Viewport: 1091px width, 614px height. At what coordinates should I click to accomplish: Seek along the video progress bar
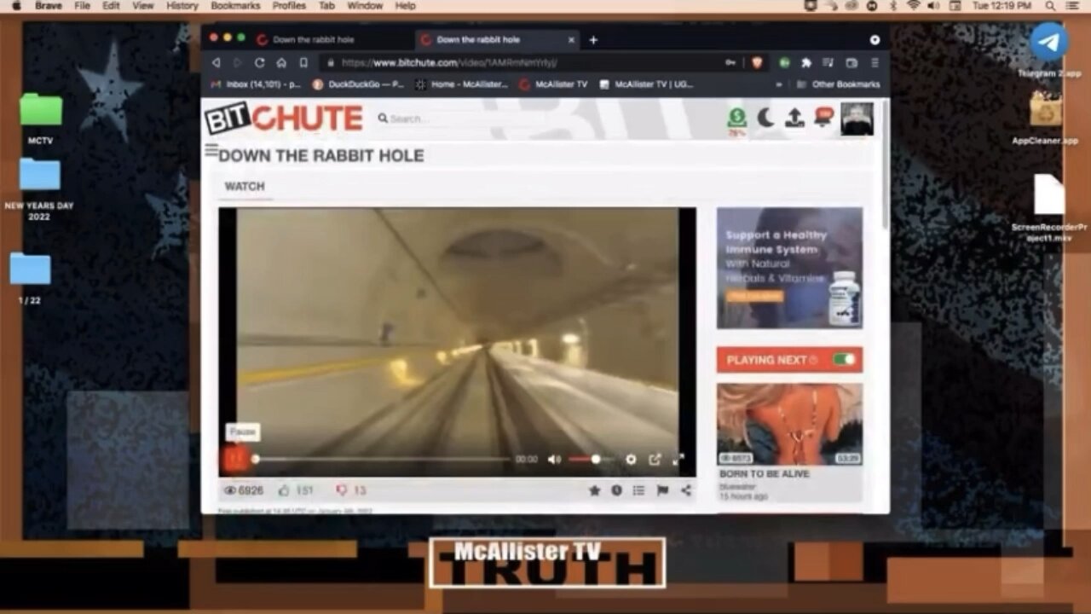pyautogui.click(x=381, y=460)
